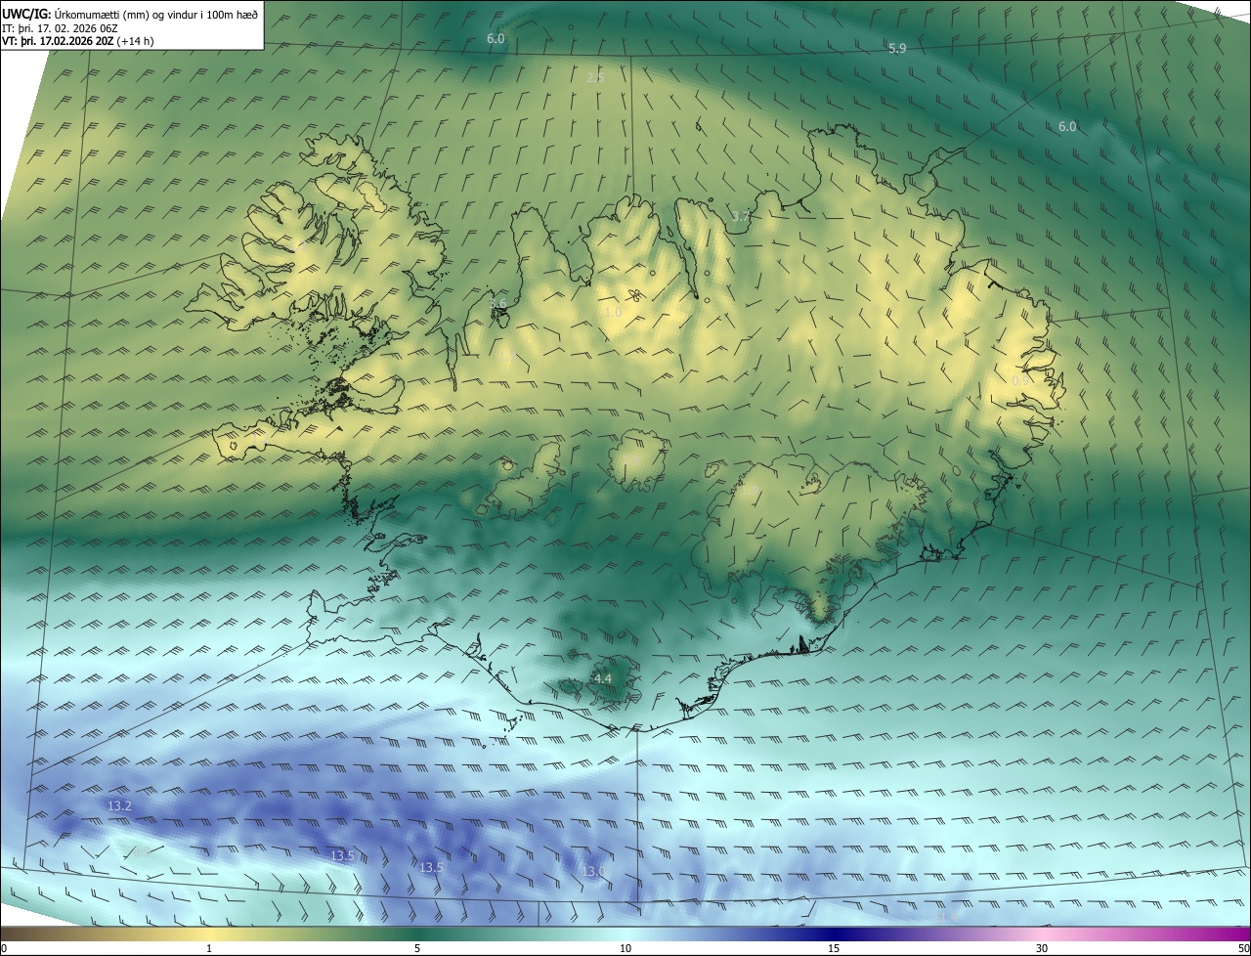Click the "2.5" precipitation value on the map
The height and width of the screenshot is (956, 1251).
point(595,77)
